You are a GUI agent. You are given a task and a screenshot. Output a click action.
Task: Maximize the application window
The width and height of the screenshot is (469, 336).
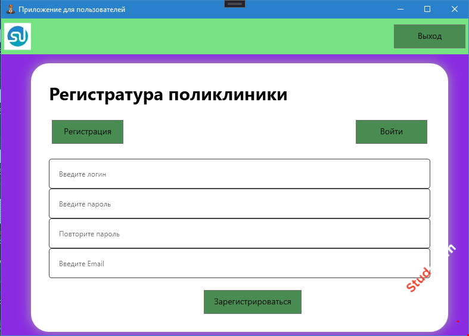pyautogui.click(x=427, y=10)
